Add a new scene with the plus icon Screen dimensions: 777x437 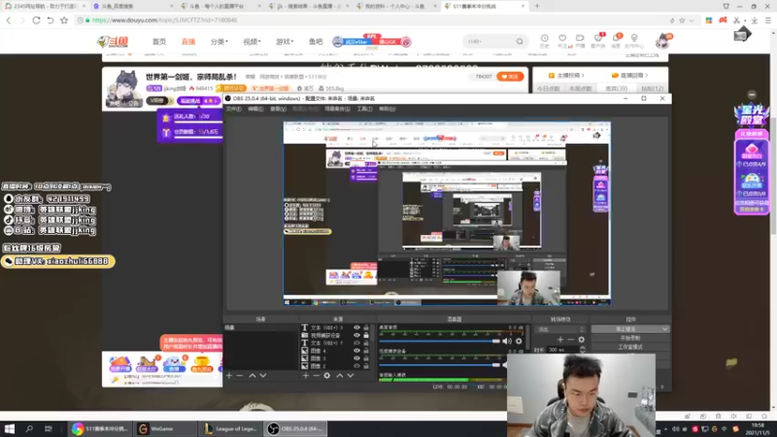tap(229, 376)
